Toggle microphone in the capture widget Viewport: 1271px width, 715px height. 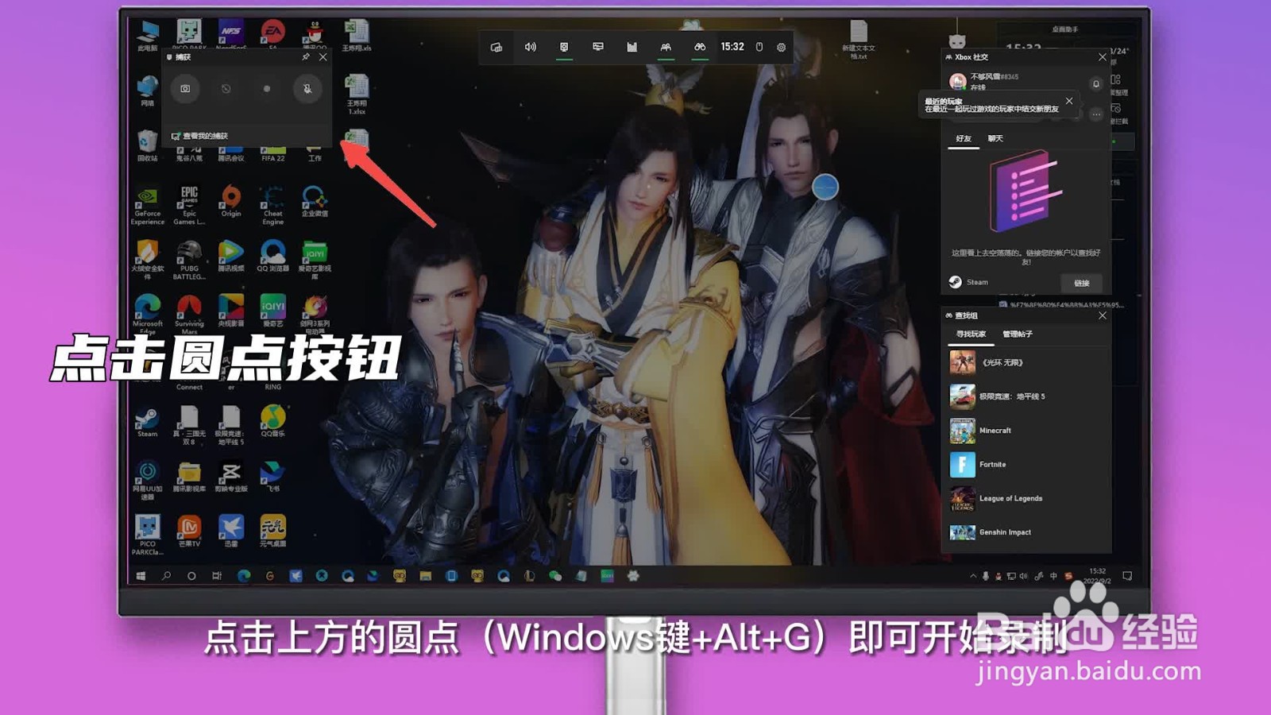tap(307, 89)
